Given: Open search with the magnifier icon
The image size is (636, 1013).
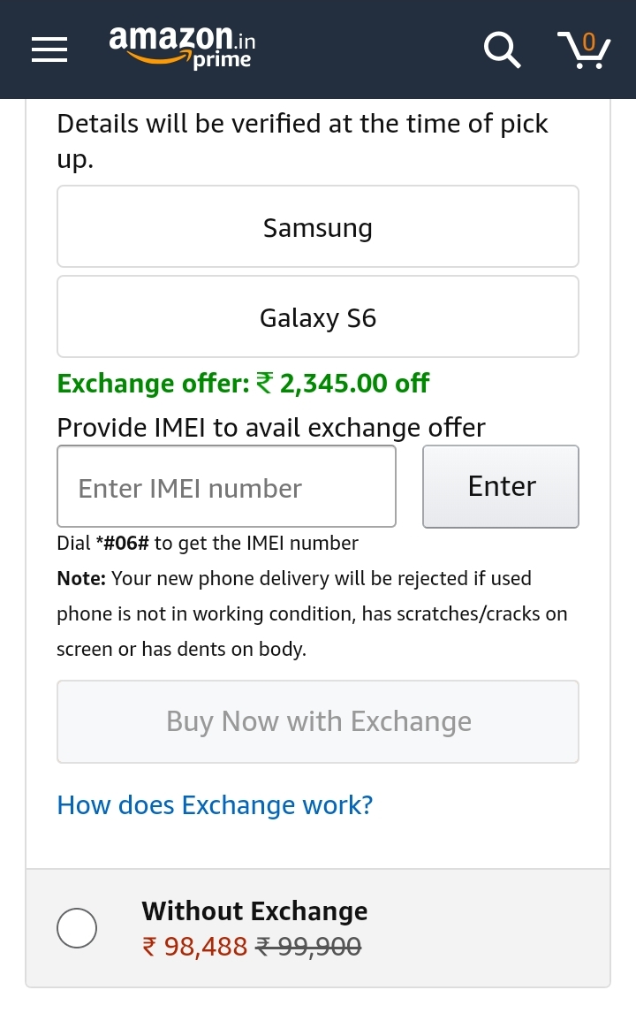Looking at the screenshot, I should click(x=502, y=50).
